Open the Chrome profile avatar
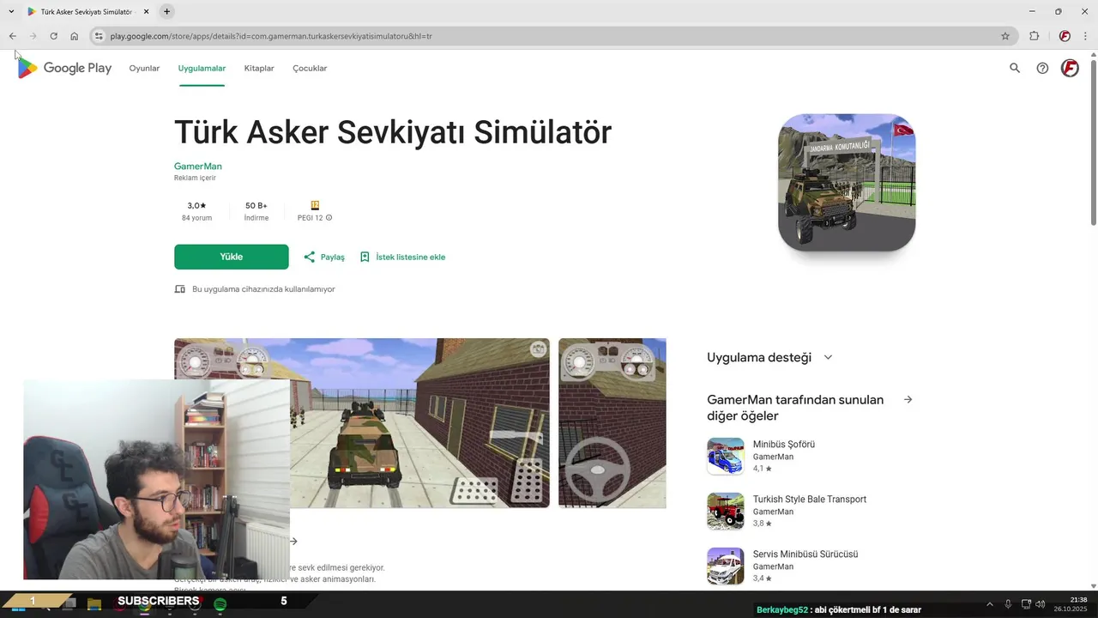This screenshot has width=1098, height=618. click(x=1065, y=36)
